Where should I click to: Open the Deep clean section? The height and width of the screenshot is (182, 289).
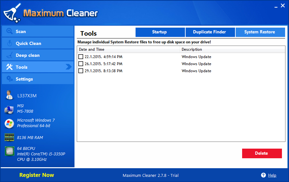(x=38, y=55)
